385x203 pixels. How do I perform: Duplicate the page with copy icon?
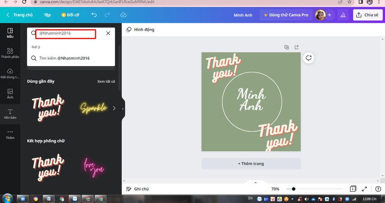click(286, 47)
